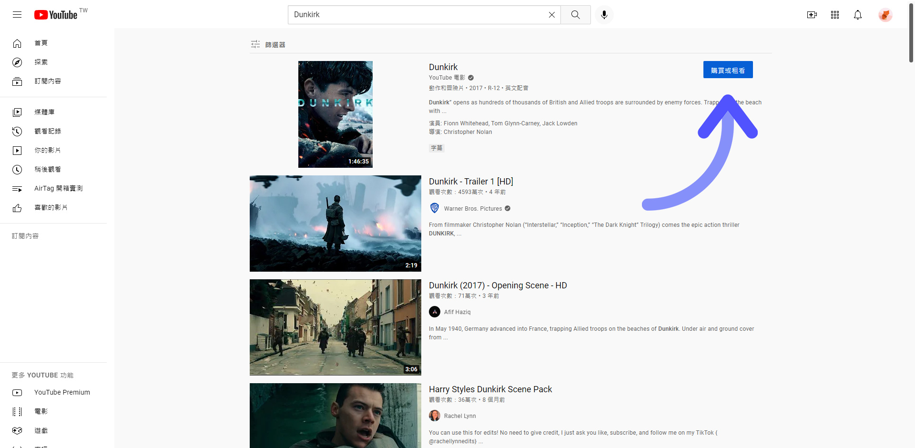Open Dunkirk (2017) - Opening Scene title

tap(498, 285)
